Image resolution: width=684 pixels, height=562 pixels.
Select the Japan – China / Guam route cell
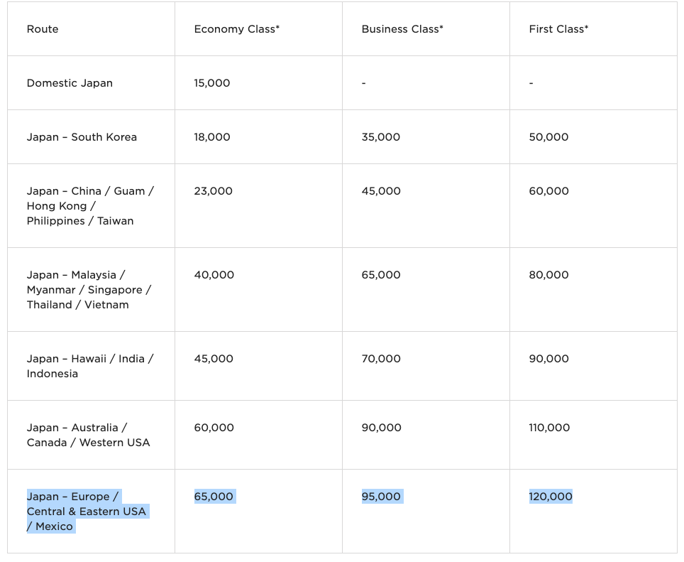click(x=89, y=206)
